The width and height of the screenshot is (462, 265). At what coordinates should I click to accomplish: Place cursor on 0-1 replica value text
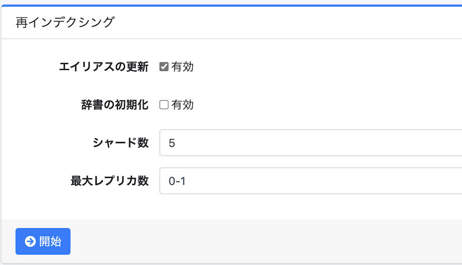177,181
